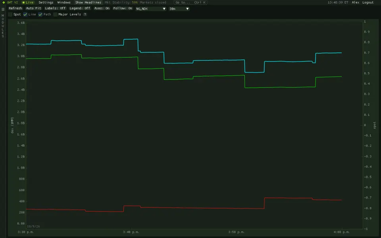Click the Mkt Stability 59% status text
The image size is (381, 238).
click(x=121, y=2)
